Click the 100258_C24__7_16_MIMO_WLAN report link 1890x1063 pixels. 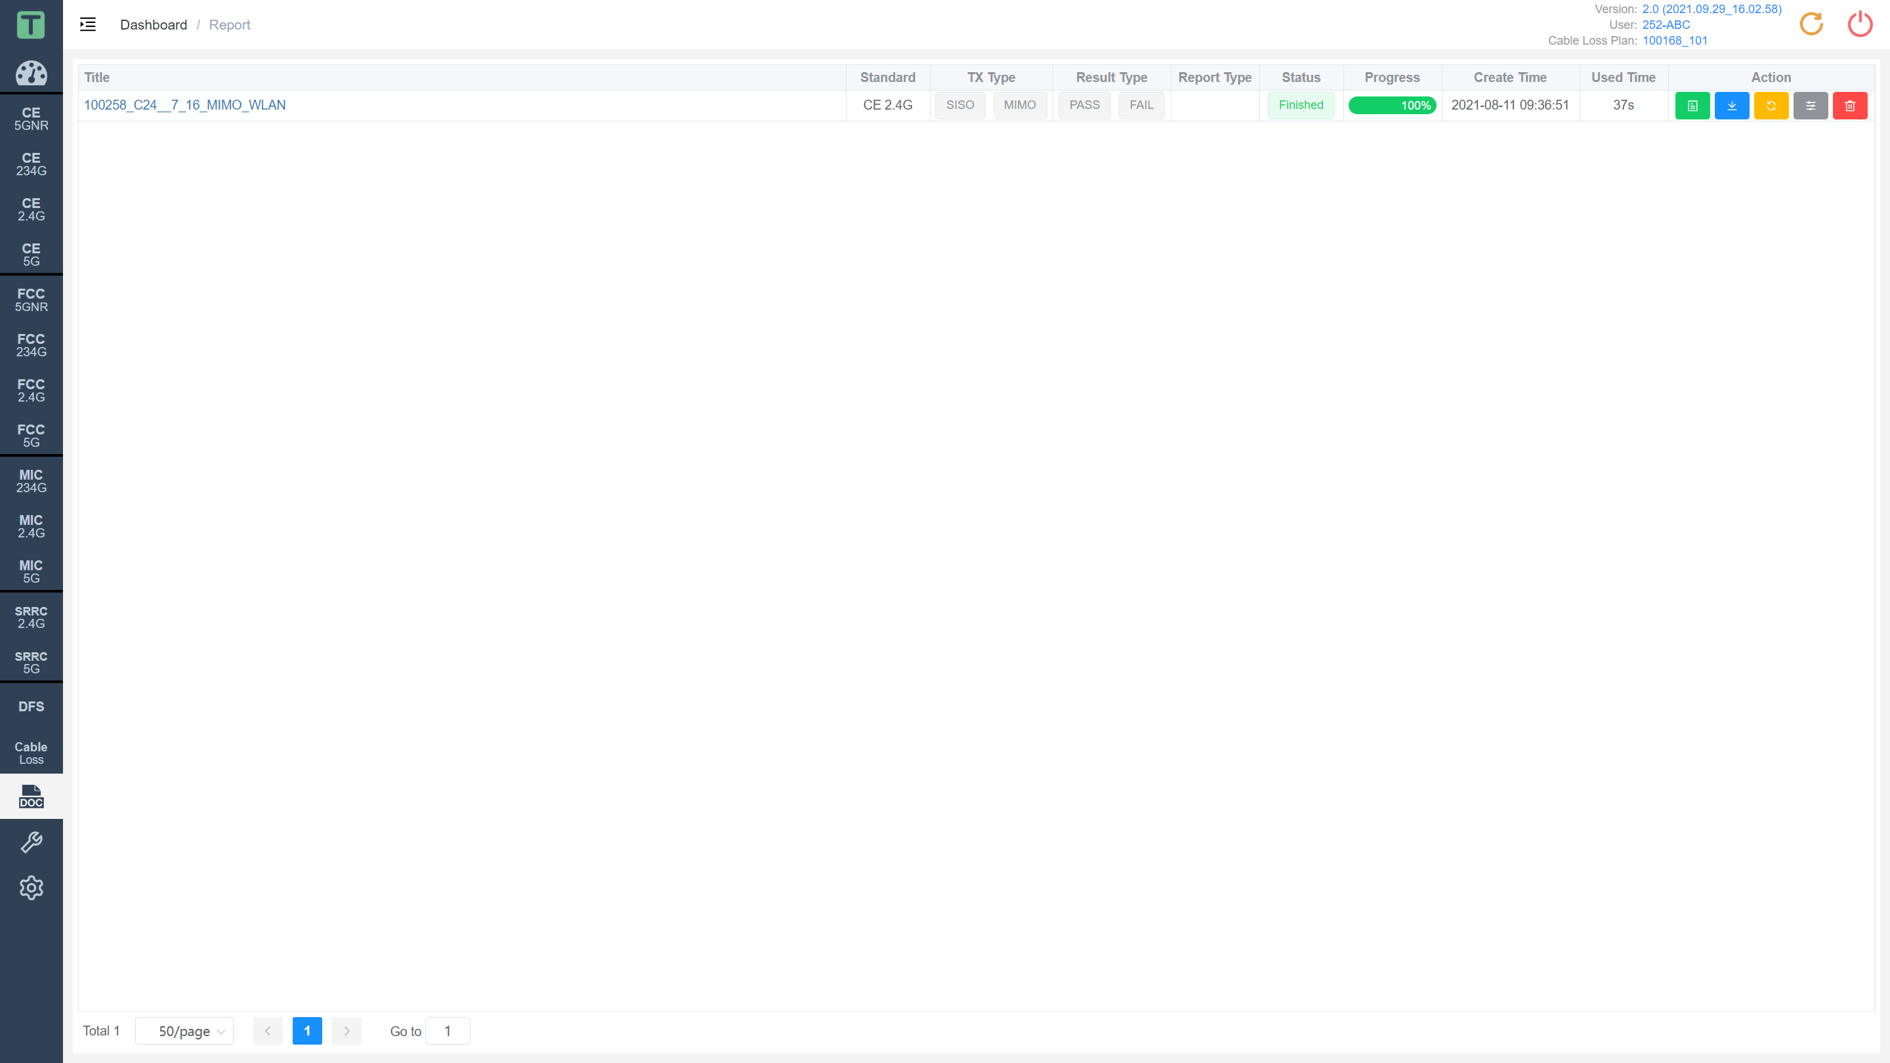coord(184,105)
